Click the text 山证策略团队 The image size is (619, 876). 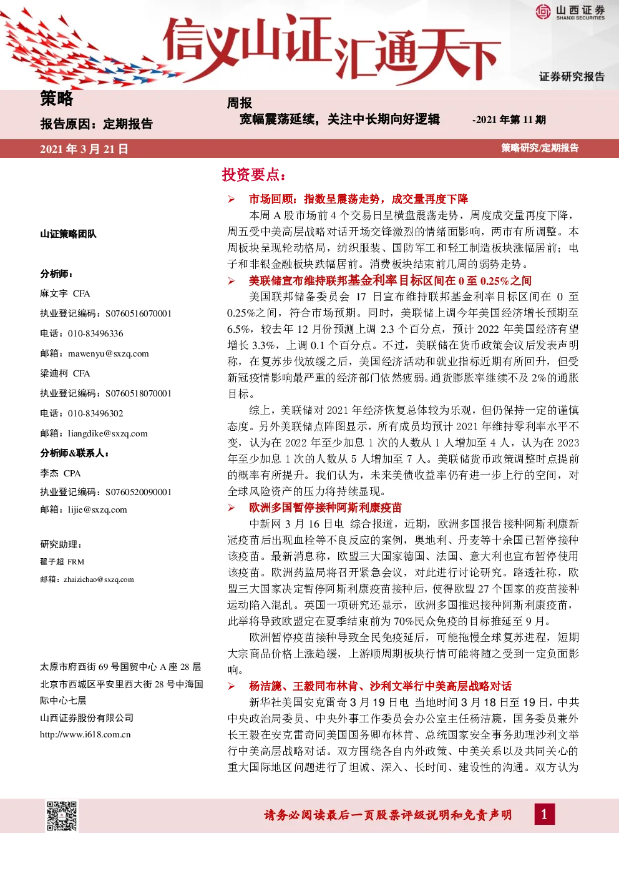[x=68, y=234]
